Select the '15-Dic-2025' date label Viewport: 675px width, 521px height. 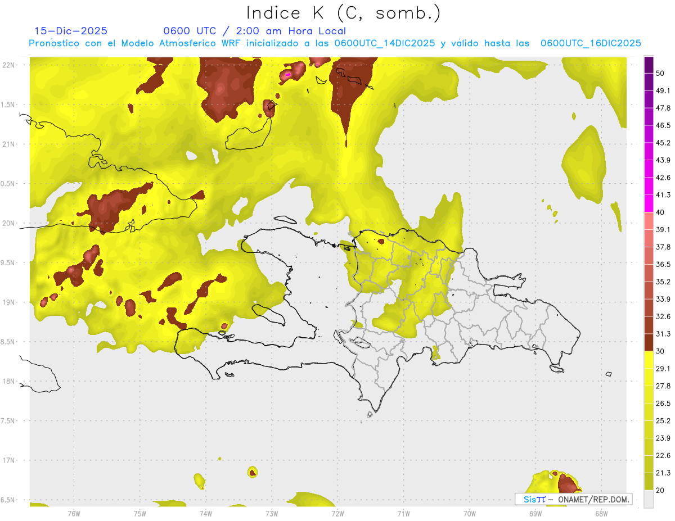tap(71, 31)
